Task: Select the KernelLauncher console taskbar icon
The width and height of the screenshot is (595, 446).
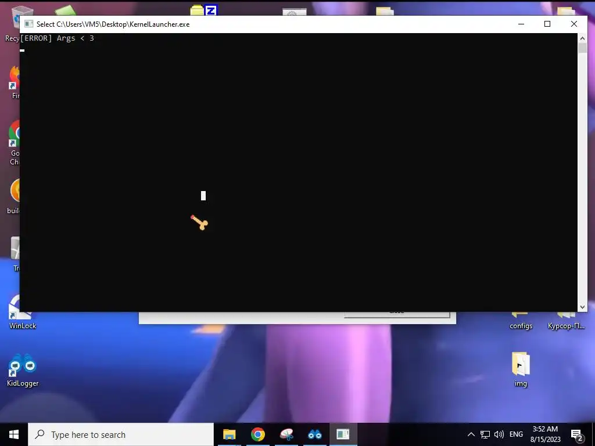Action: pos(343,434)
